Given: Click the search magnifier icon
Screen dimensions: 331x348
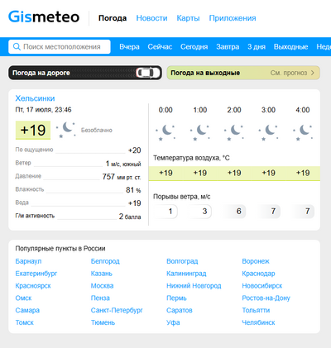Looking at the screenshot, I should 17,46.
